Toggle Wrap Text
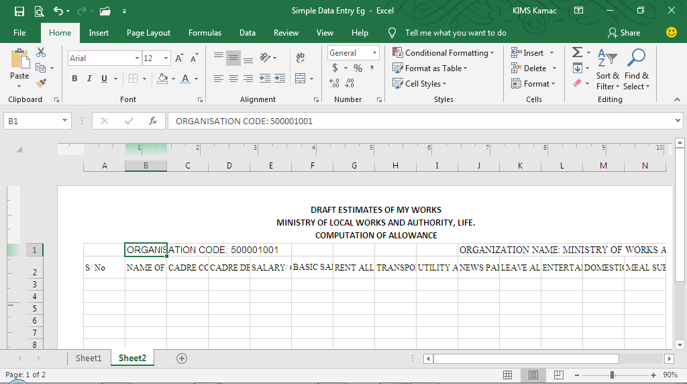Viewport: 687px width, 384px height. coord(301,58)
